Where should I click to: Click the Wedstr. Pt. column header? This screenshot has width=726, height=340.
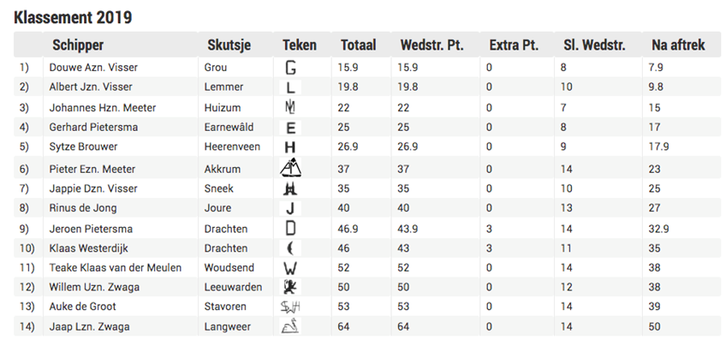(x=432, y=45)
